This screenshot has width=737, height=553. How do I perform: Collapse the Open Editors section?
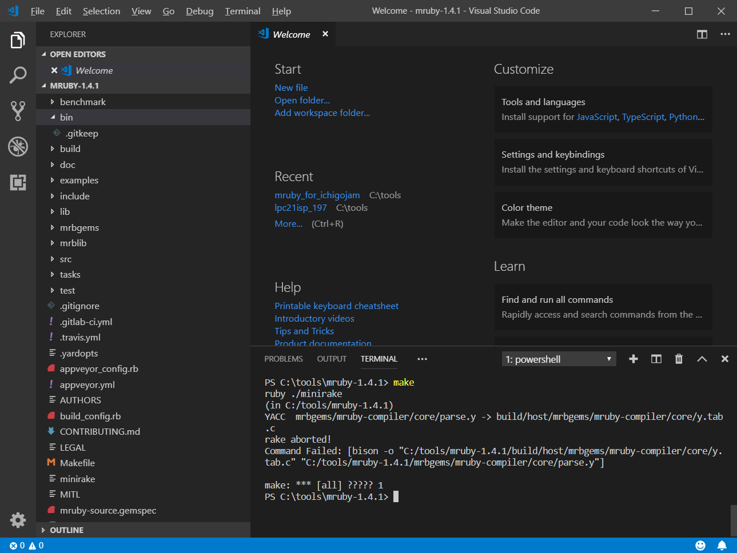click(143, 54)
